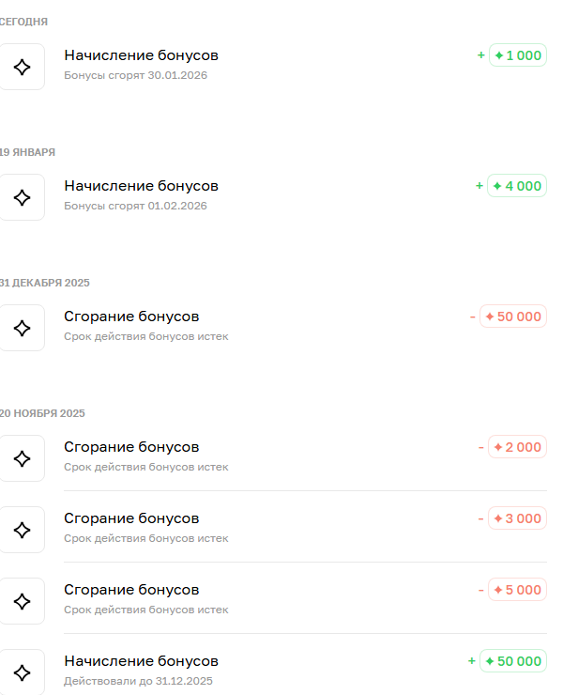The height and width of the screenshot is (695, 563).
Task: Click the "Действовали до 31.12.2025" note
Action: click(x=139, y=681)
